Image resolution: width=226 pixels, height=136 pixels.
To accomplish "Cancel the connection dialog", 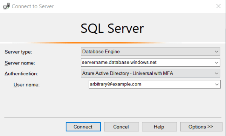I will 121,127.
